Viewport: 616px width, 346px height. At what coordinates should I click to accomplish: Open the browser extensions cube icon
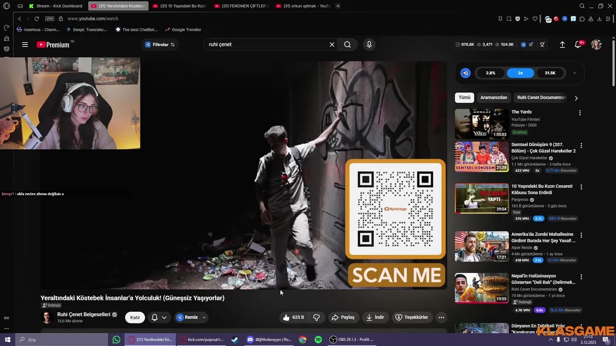coord(582,19)
